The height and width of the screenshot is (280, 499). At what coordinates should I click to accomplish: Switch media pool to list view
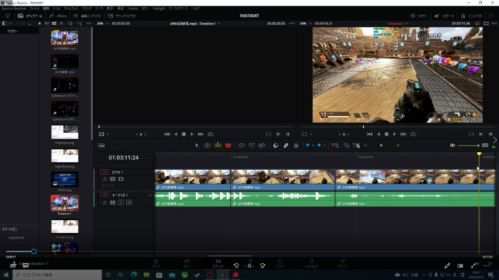(62, 24)
